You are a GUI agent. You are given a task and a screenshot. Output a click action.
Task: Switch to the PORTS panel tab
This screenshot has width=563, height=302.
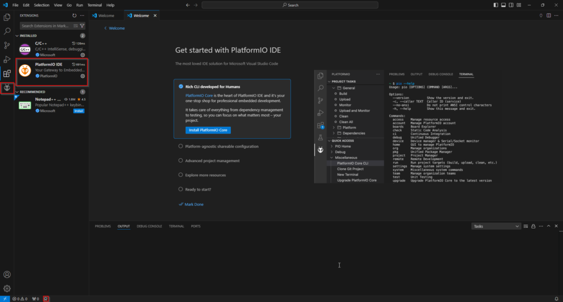coord(196,226)
